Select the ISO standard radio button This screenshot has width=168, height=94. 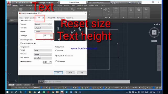(x=56, y=61)
